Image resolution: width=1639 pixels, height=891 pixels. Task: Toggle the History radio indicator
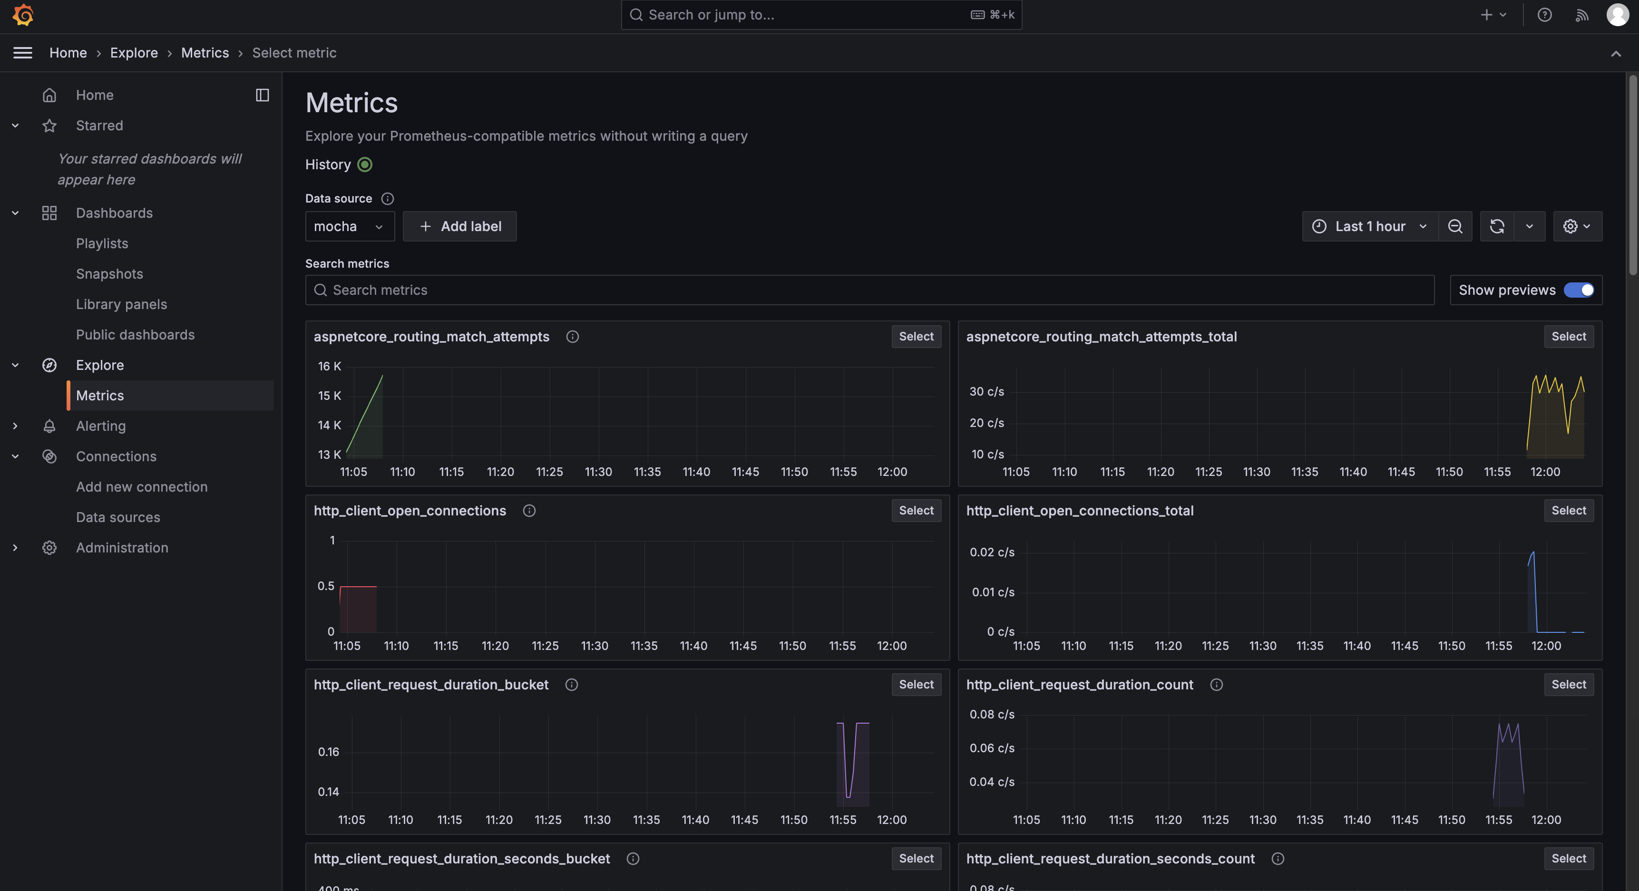(x=365, y=165)
